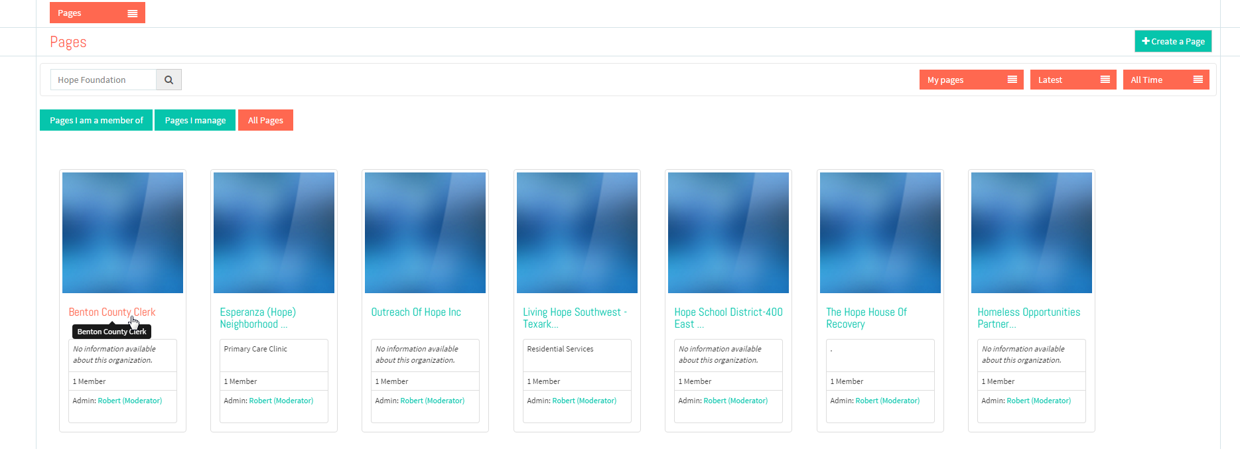The width and height of the screenshot is (1240, 451).
Task: Click 1 Member on Living Hope Southwest card
Action: (x=543, y=381)
